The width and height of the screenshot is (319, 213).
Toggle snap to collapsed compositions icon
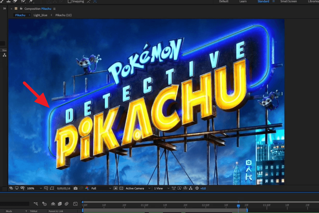click(x=95, y=1)
